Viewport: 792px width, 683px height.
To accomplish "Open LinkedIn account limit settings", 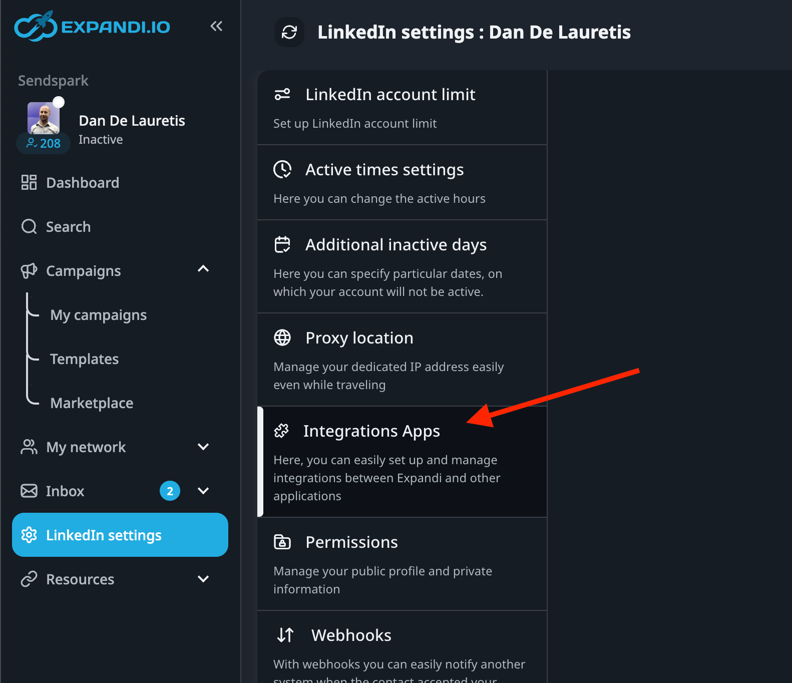I will click(x=402, y=108).
